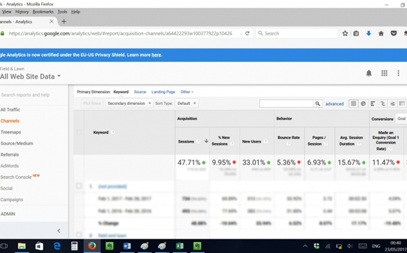Open Microsoft Edge from the taskbar
This screenshot has height=253, width=407.
pyautogui.click(x=57, y=246)
